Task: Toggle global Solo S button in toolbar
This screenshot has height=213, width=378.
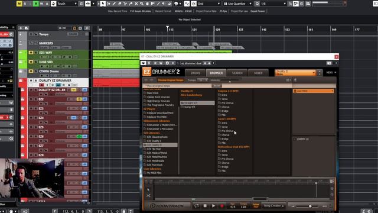Action: (25, 4)
